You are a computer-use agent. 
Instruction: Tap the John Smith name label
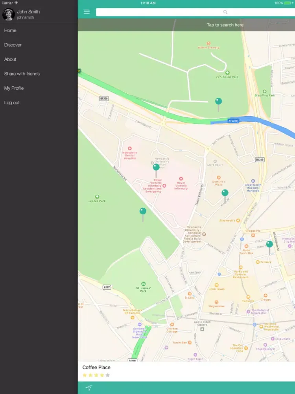coord(28,11)
